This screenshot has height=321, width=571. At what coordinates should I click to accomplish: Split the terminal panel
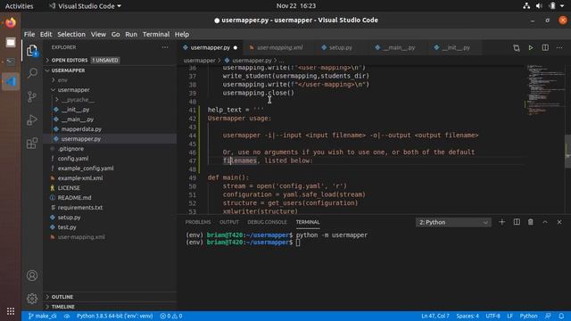[x=517, y=222]
